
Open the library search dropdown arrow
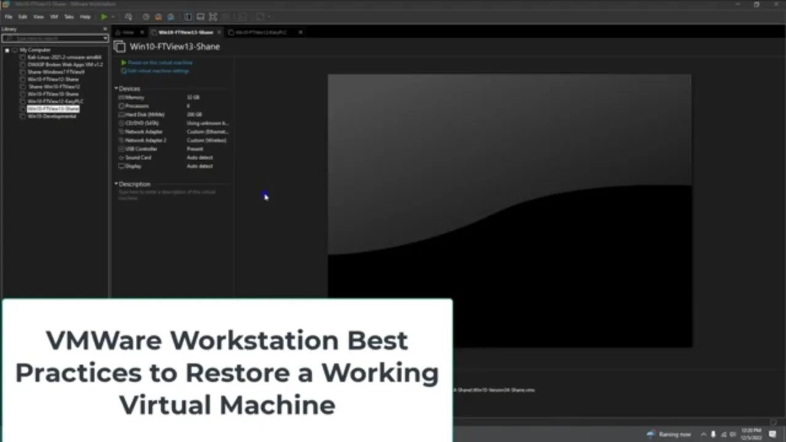point(104,38)
